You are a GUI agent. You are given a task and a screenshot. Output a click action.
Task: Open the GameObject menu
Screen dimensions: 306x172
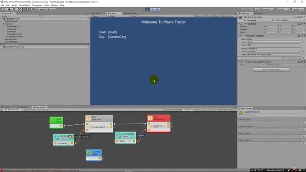click(24, 5)
